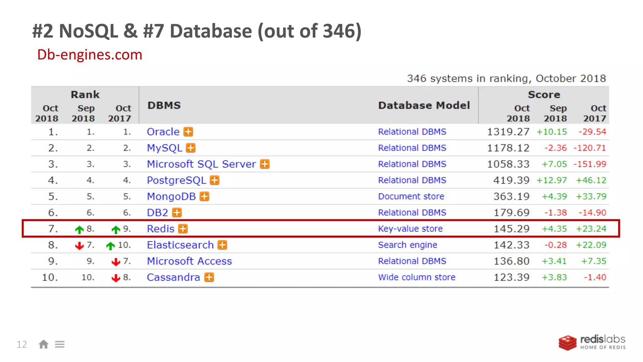Click the Score column header
643x362 pixels.
(x=544, y=95)
